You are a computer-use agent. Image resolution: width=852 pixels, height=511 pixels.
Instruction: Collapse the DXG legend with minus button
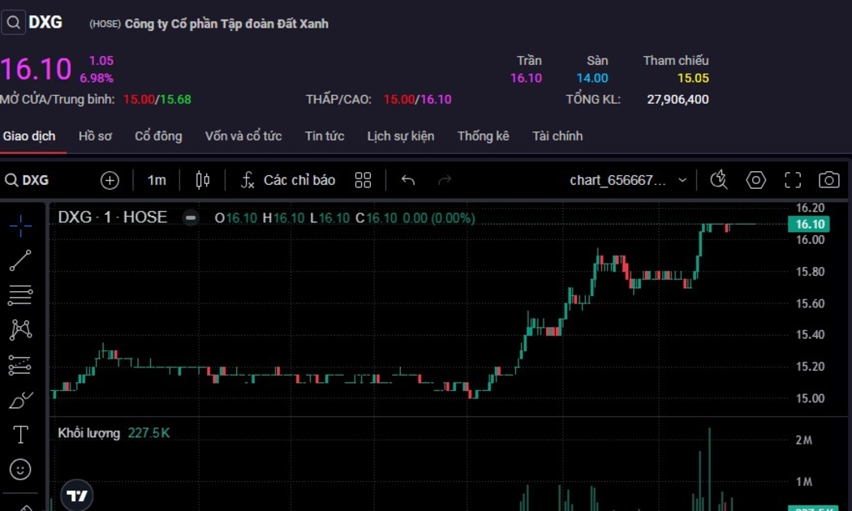tap(190, 217)
